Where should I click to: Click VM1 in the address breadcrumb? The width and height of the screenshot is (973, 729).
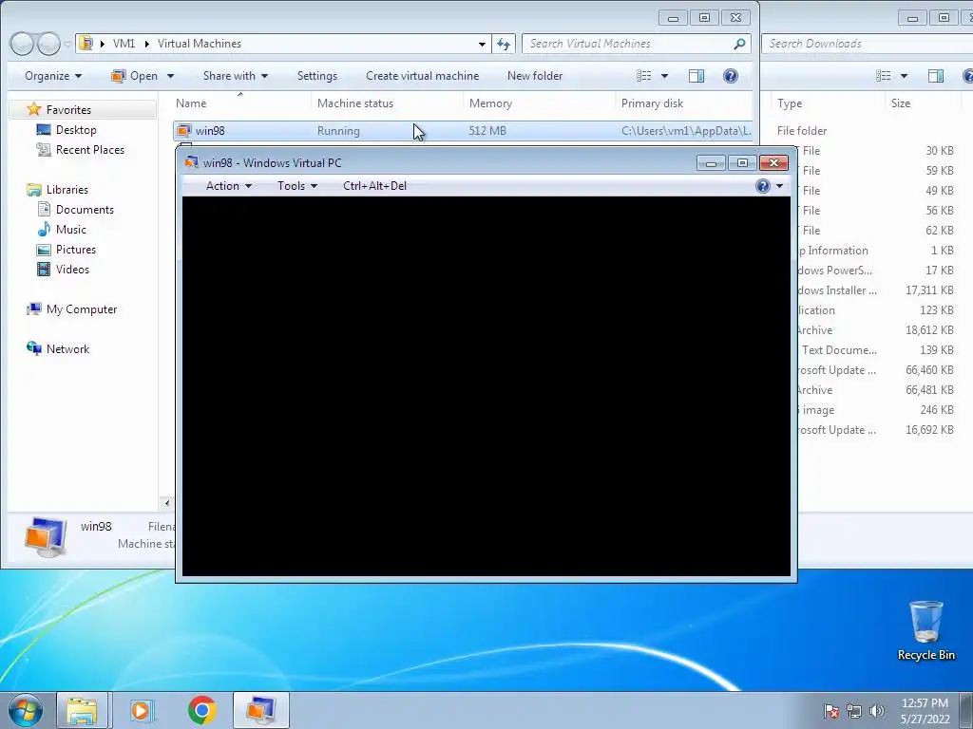[x=124, y=44]
